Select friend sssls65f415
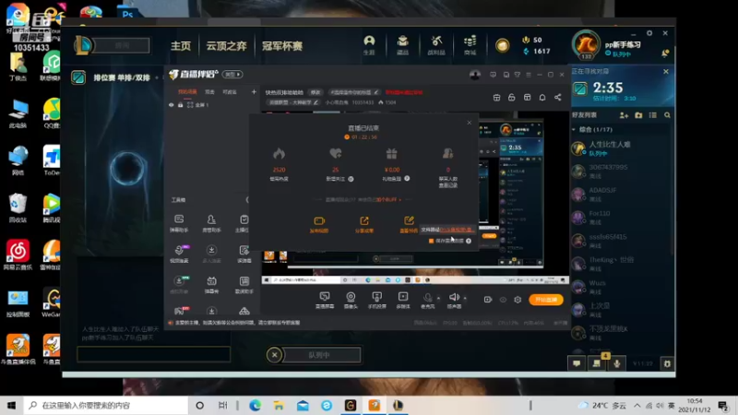 (621, 241)
